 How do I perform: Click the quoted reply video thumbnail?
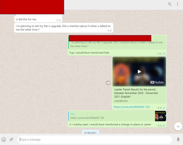160,116
